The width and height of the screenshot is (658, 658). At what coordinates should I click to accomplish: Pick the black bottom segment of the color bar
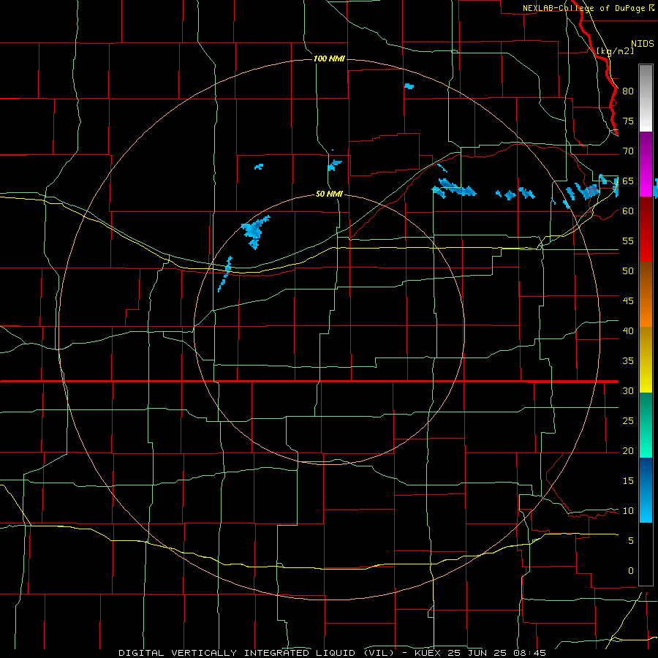coord(646,554)
